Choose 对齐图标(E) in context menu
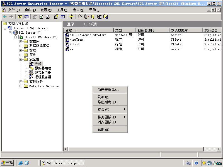223x167 pixels. point(110,122)
